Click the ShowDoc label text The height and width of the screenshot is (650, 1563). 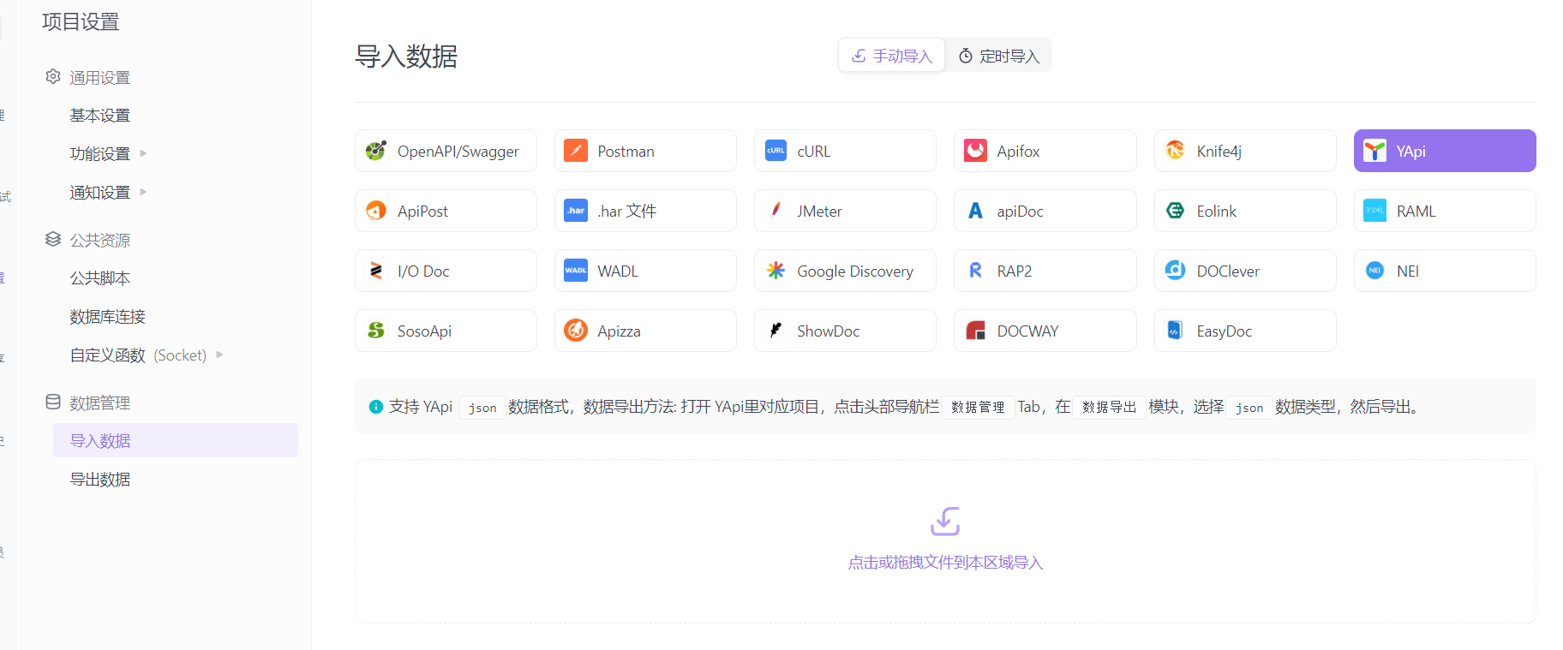coord(828,331)
